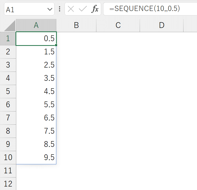Click the cell containing 4.5
The height and width of the screenshot is (190, 197).
36,92
